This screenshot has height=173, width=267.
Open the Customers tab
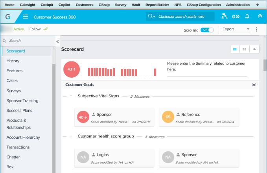[x=85, y=5]
